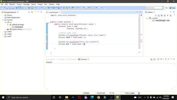Switch to the Declaration tab
177x100 pixels.
click(x=71, y=59)
